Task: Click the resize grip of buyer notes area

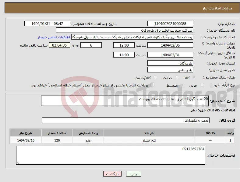Action: (18, 163)
